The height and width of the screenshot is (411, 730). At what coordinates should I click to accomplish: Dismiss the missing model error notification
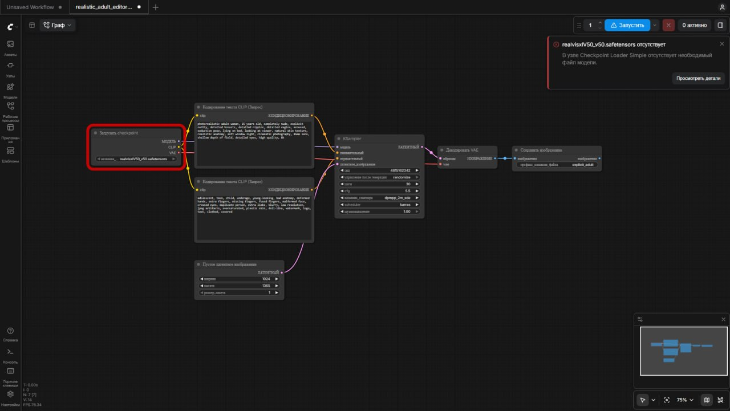click(x=721, y=43)
